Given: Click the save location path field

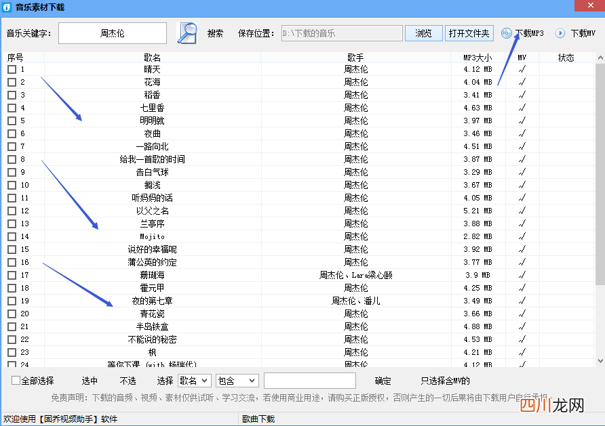Looking at the screenshot, I should point(342,33).
